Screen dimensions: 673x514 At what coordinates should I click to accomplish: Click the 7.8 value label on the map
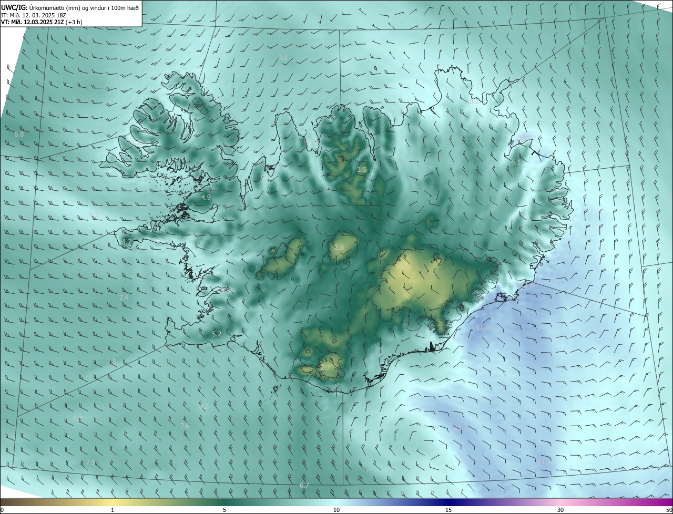click(283, 58)
